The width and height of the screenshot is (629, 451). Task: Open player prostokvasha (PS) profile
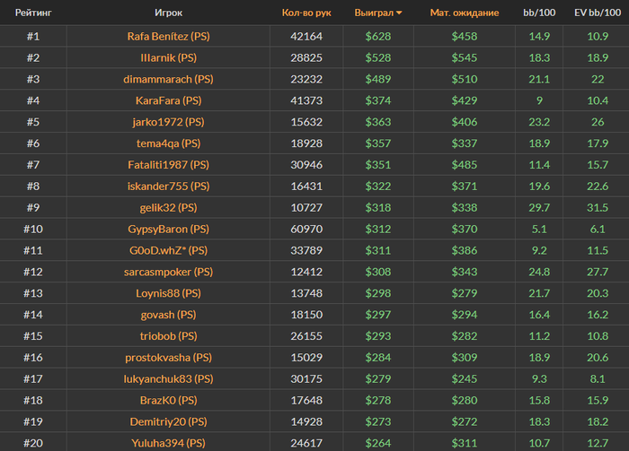(169, 358)
